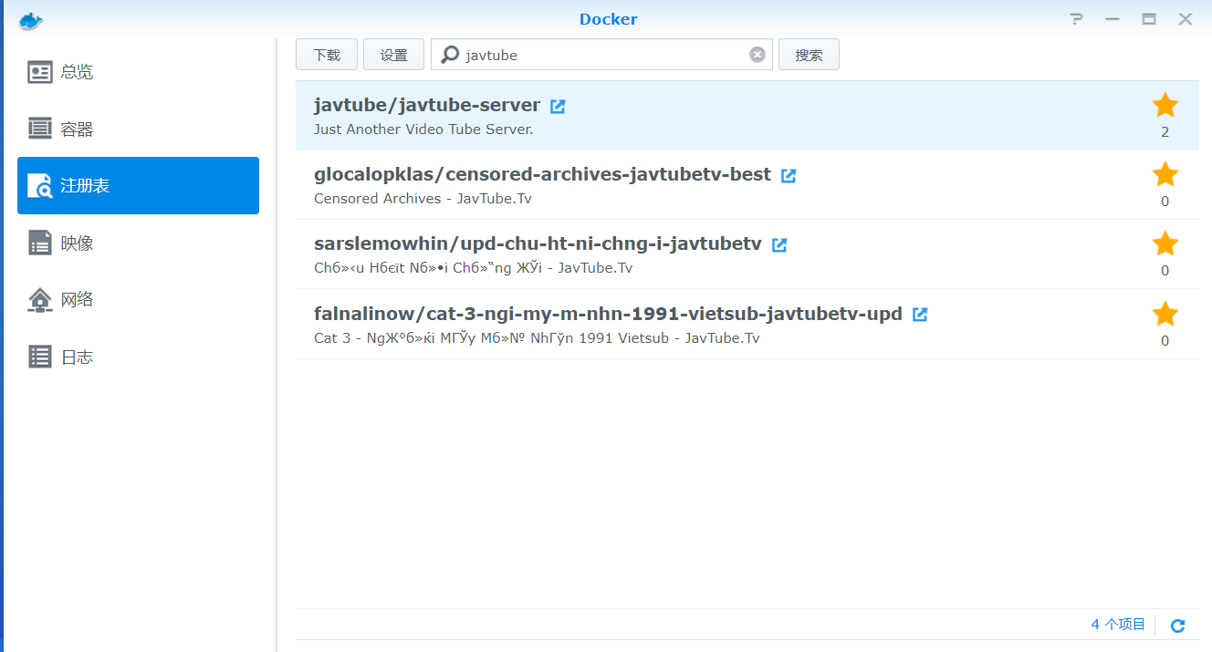Image resolution: width=1212 pixels, height=652 pixels.
Task: Open external link for glocalopklas/censored-archives-javtubetv-best
Action: 789,175
